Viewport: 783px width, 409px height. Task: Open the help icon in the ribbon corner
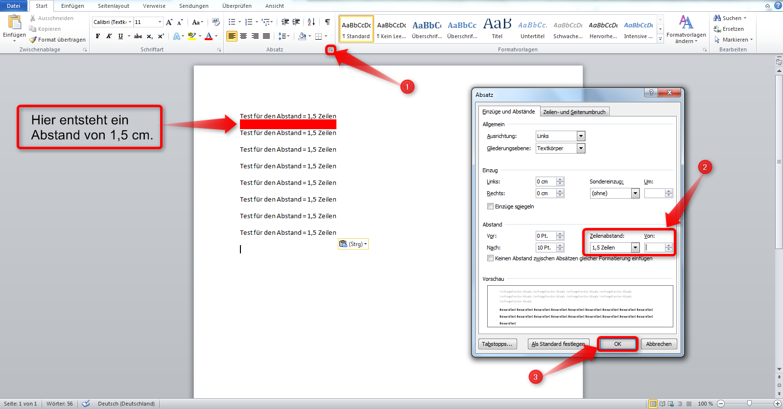tap(778, 5)
